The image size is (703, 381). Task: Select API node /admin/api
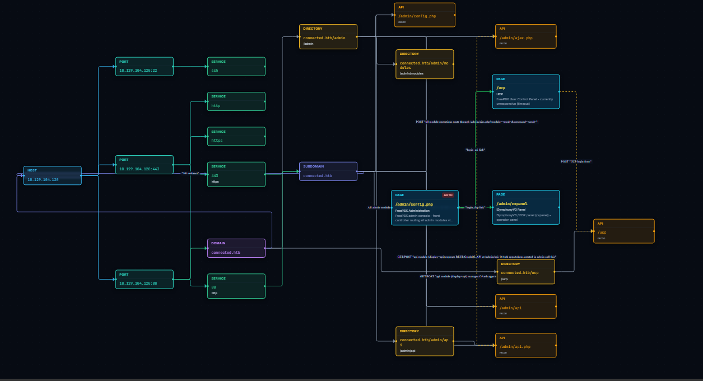pos(526,306)
